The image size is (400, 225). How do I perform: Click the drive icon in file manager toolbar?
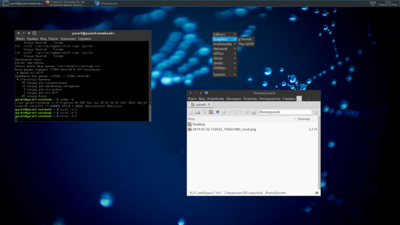[x=197, y=112]
